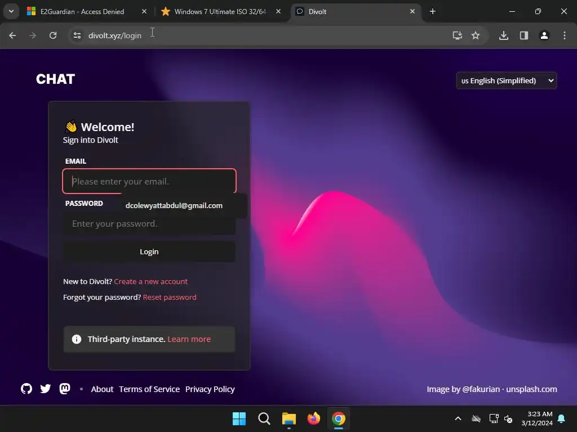Image resolution: width=577 pixels, height=432 pixels.
Task: Click the Login button
Action: tap(149, 251)
